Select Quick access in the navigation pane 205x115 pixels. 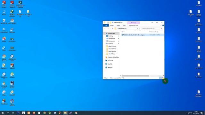(x=111, y=34)
